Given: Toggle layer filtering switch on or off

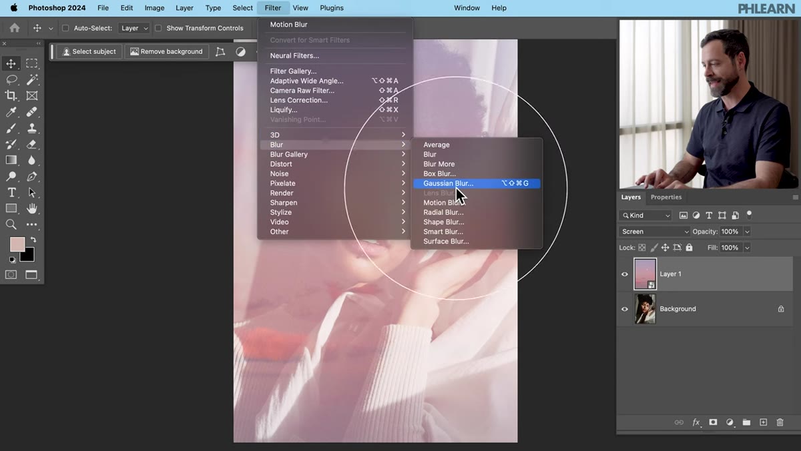Looking at the screenshot, I should (749, 214).
